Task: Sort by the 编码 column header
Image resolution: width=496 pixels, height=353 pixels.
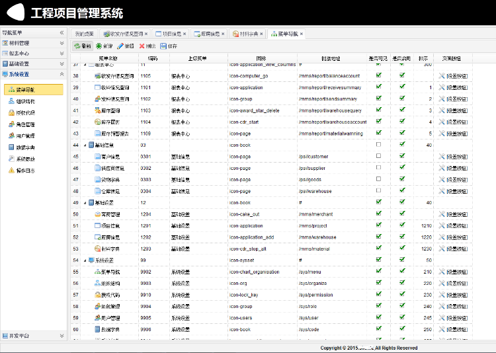Action: [x=153, y=59]
